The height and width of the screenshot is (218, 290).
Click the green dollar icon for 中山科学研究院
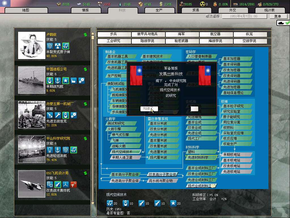click(x=85, y=139)
